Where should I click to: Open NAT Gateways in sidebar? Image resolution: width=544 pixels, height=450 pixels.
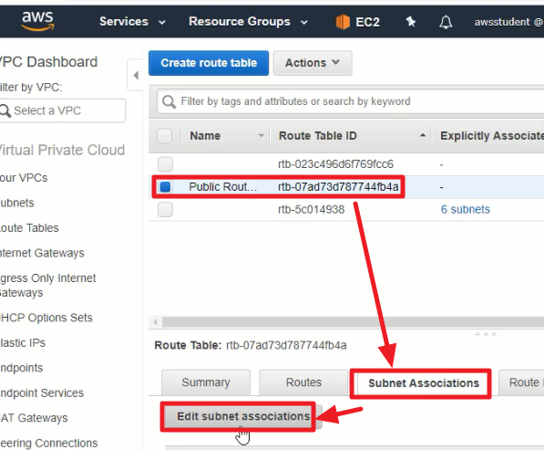pyautogui.click(x=34, y=418)
